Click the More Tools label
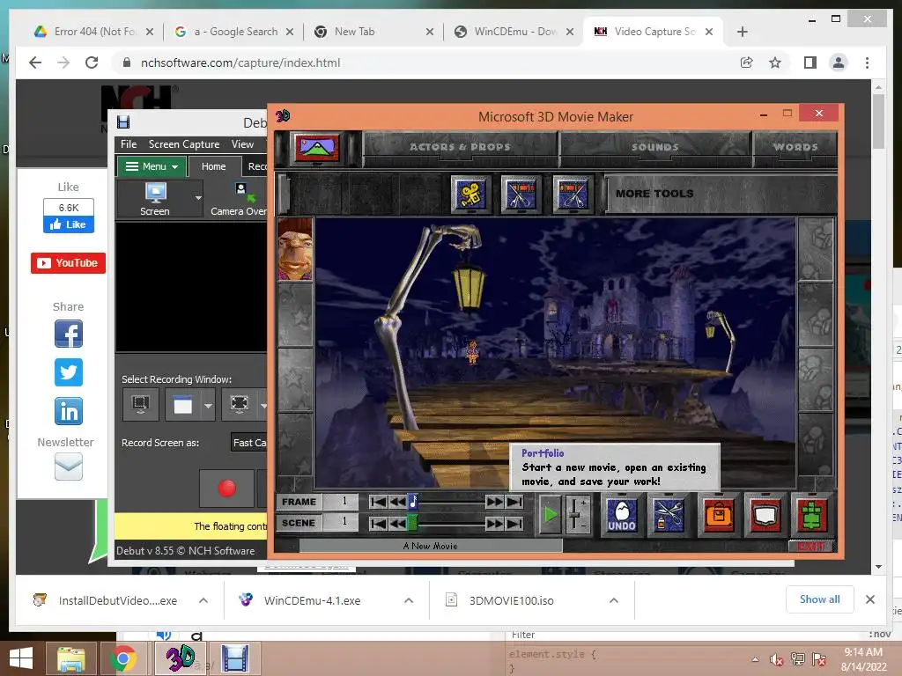The image size is (902, 676). [654, 194]
